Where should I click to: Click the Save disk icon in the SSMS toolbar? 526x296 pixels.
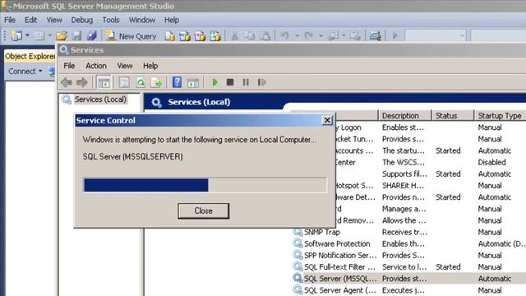tap(77, 35)
